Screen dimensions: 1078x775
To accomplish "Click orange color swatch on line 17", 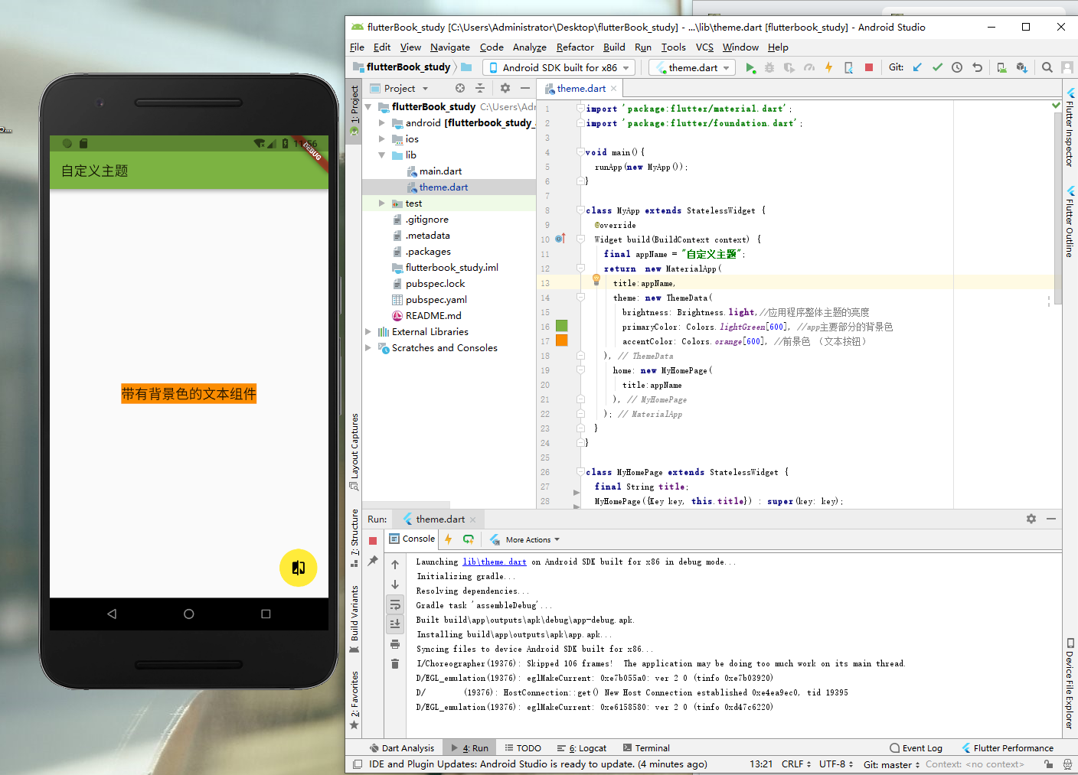I will 561,340.
